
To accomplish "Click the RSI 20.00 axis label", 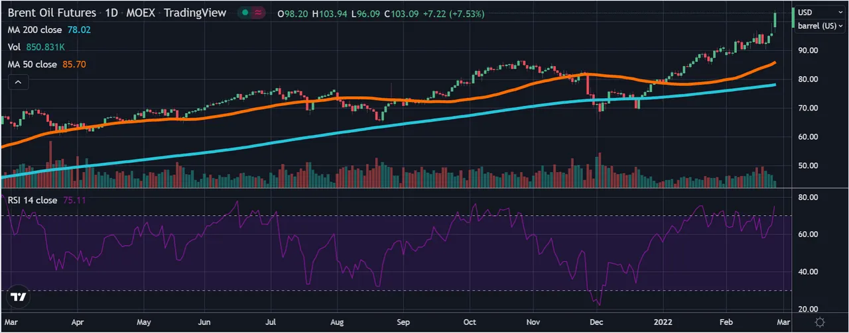I will [x=807, y=309].
